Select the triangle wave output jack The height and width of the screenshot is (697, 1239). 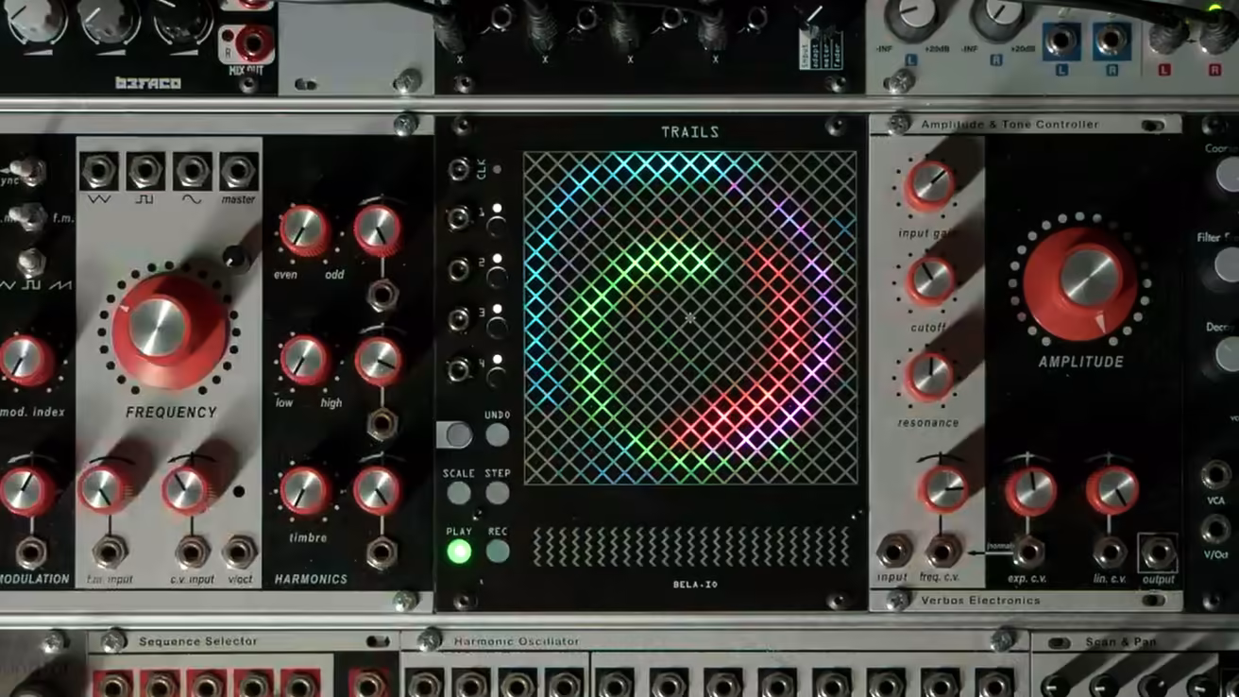click(x=99, y=172)
